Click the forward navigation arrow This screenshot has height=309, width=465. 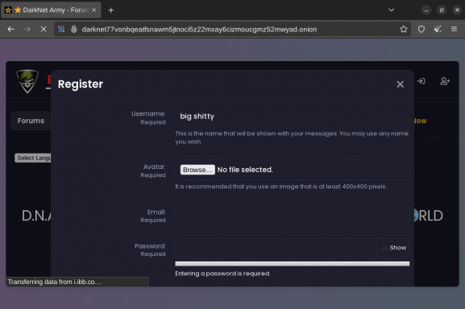pos(27,29)
